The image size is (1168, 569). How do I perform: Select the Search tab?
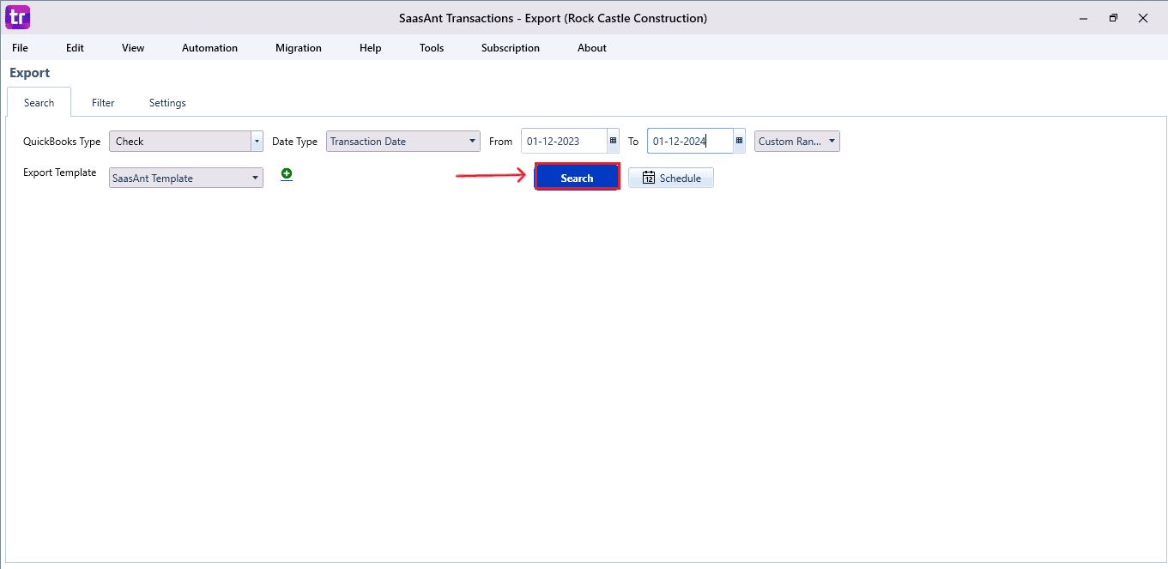[39, 103]
